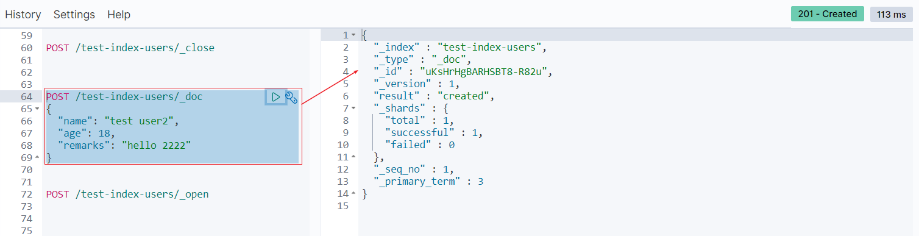Place cursor on "name": "test user2" line
919x236 pixels.
[118, 121]
